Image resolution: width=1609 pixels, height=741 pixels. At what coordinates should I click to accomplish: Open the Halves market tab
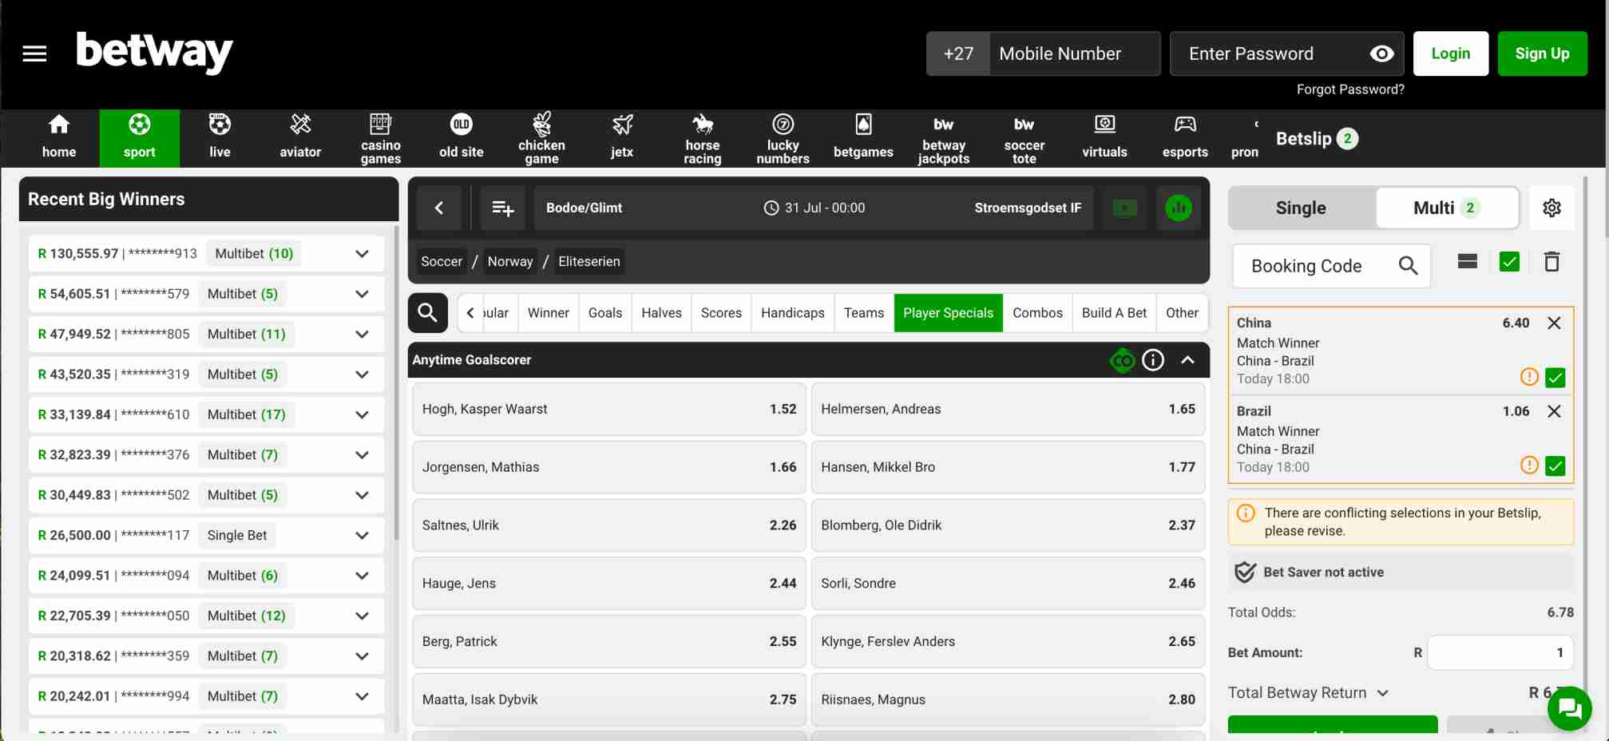662,313
